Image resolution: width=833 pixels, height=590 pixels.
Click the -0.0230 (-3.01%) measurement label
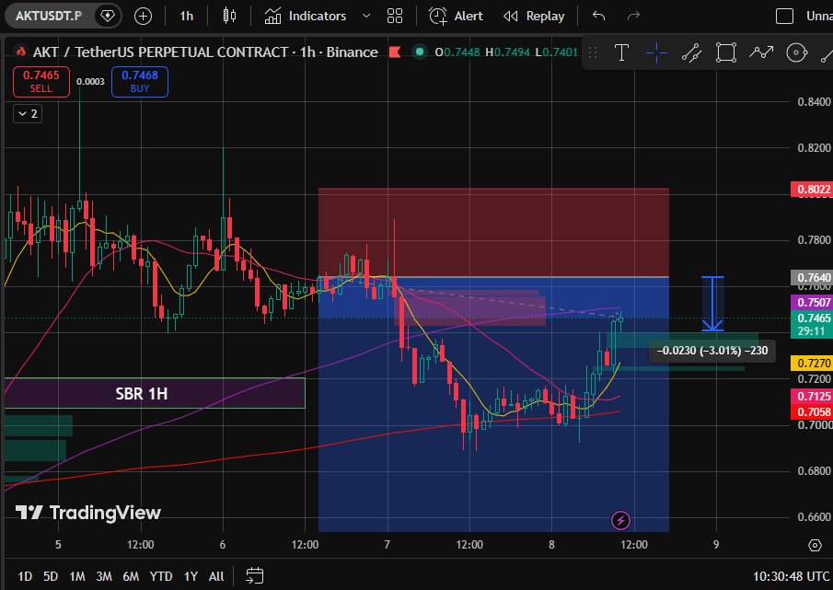[x=712, y=351]
